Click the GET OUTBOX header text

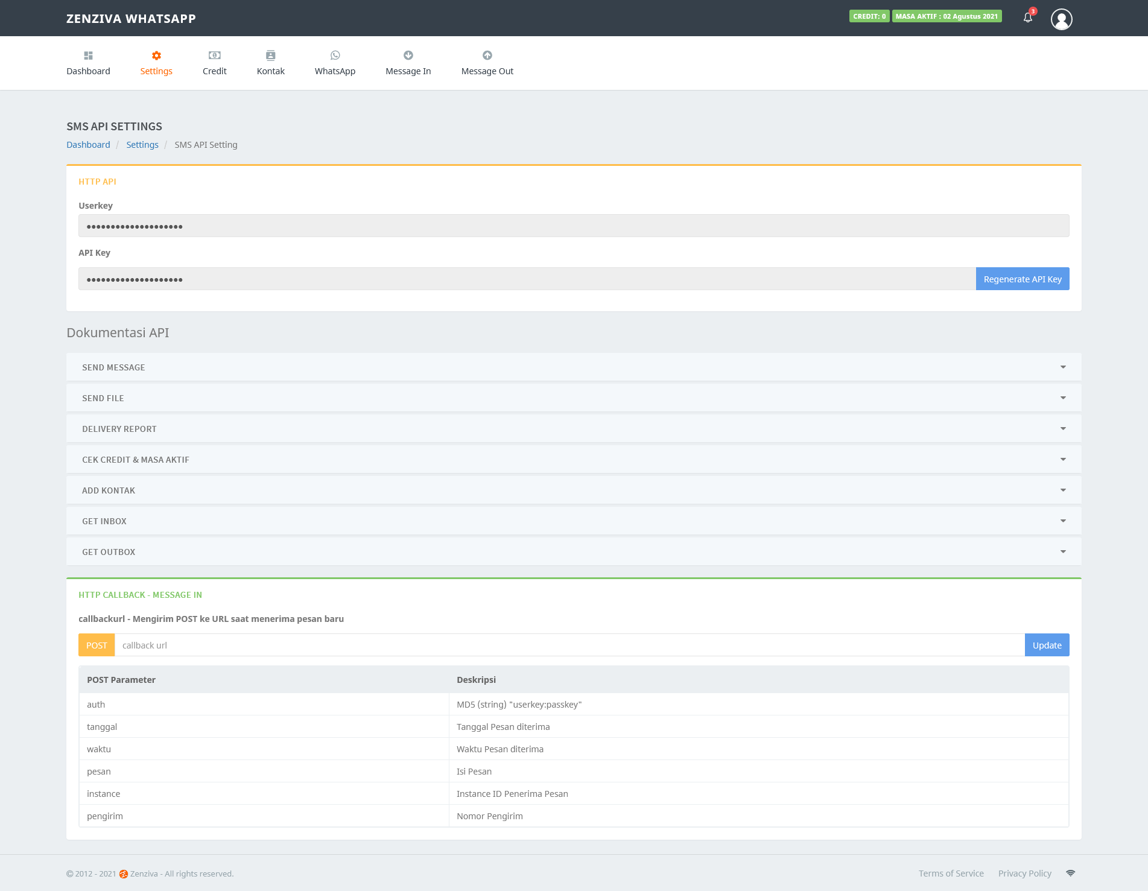coord(109,552)
